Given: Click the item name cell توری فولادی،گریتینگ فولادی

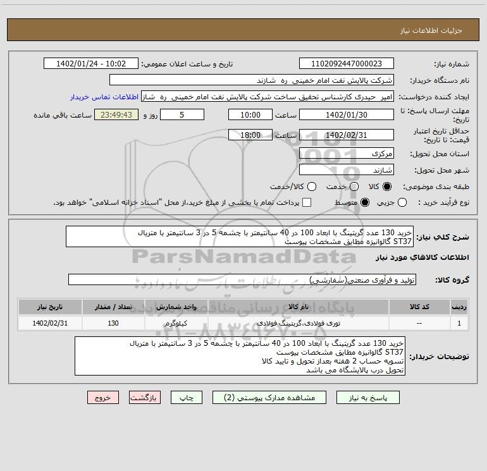Looking at the screenshot, I should click(298, 323).
